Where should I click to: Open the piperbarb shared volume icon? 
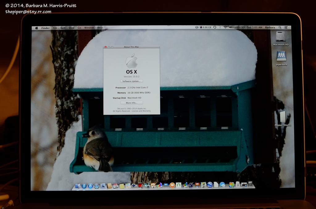click(281, 56)
